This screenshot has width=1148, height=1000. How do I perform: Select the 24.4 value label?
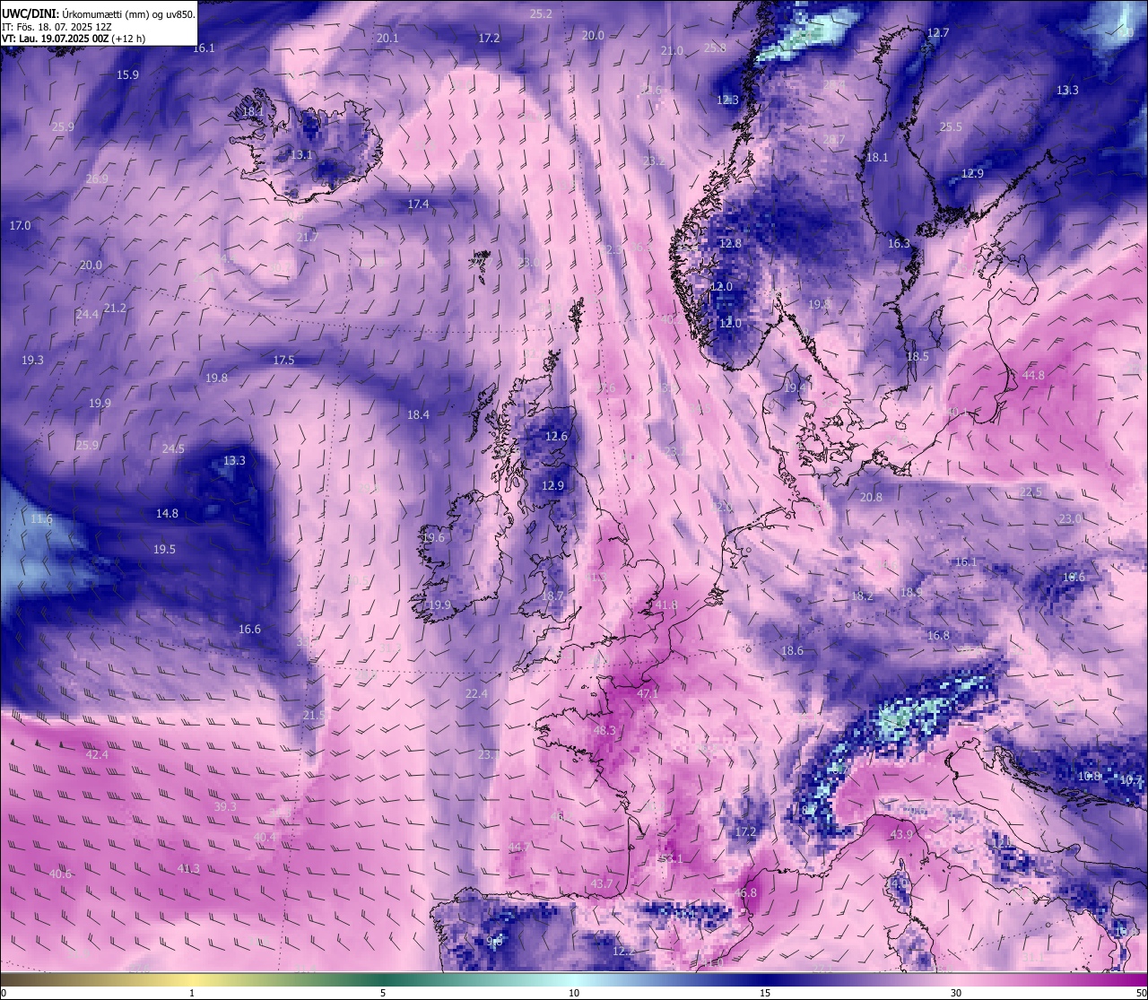(x=87, y=315)
